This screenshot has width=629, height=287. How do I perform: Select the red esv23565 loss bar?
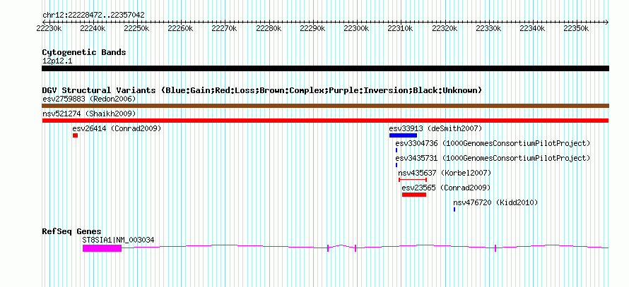tap(414, 195)
